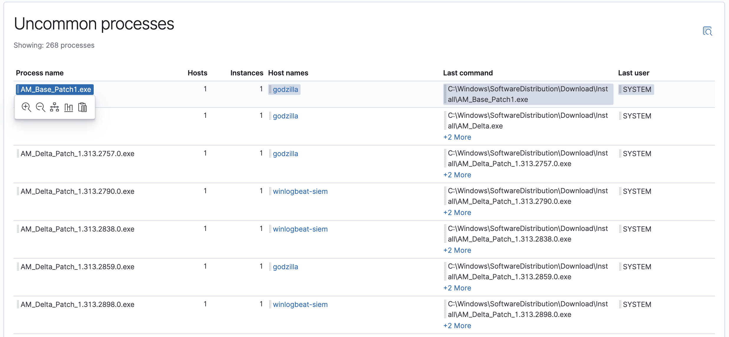Click the godzilla link in 2859.0 patch row
This screenshot has height=337, width=729.
click(285, 267)
